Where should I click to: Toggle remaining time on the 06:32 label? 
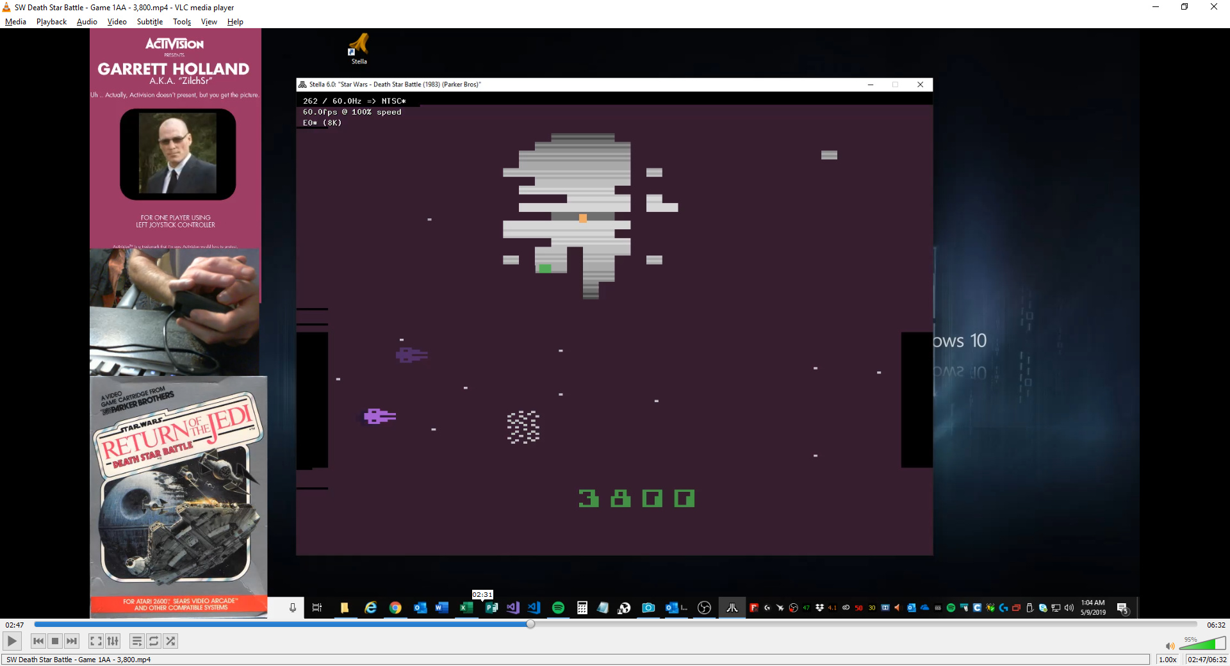(x=1216, y=625)
